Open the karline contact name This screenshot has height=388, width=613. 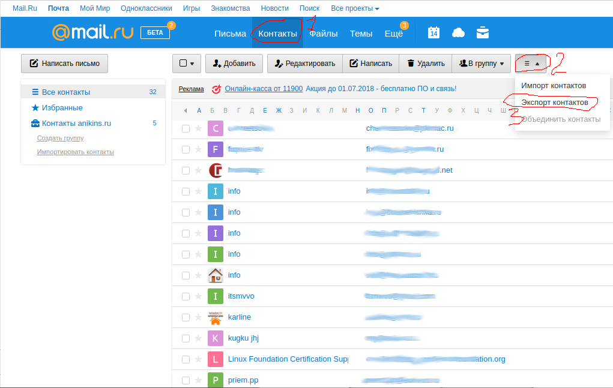240,317
